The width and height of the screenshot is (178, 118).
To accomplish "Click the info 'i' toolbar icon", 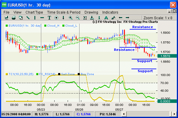I will 99,18.
